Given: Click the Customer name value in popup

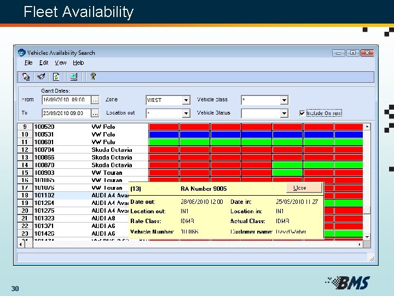Looking at the screenshot, I should (x=291, y=231).
